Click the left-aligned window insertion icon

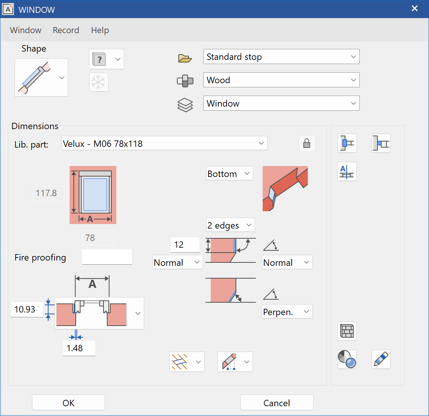pyautogui.click(x=347, y=143)
